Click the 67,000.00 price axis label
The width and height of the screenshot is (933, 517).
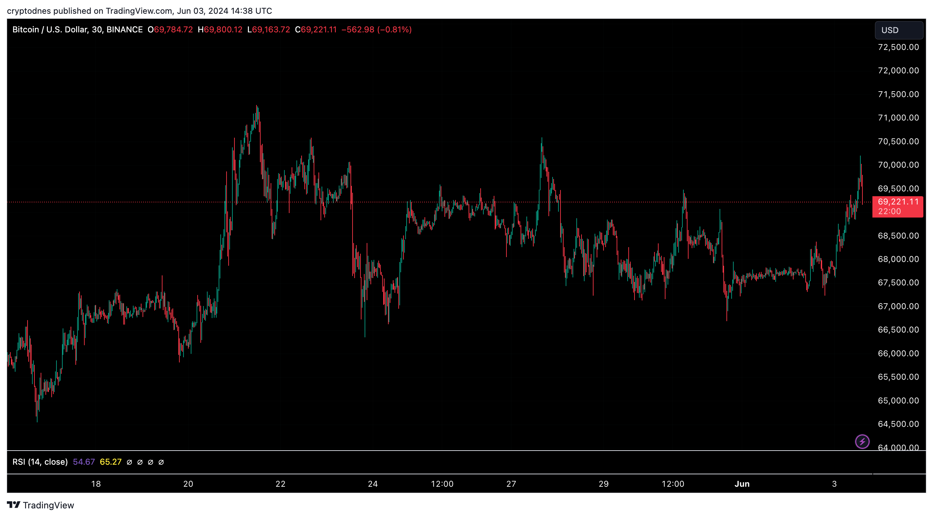(x=898, y=306)
